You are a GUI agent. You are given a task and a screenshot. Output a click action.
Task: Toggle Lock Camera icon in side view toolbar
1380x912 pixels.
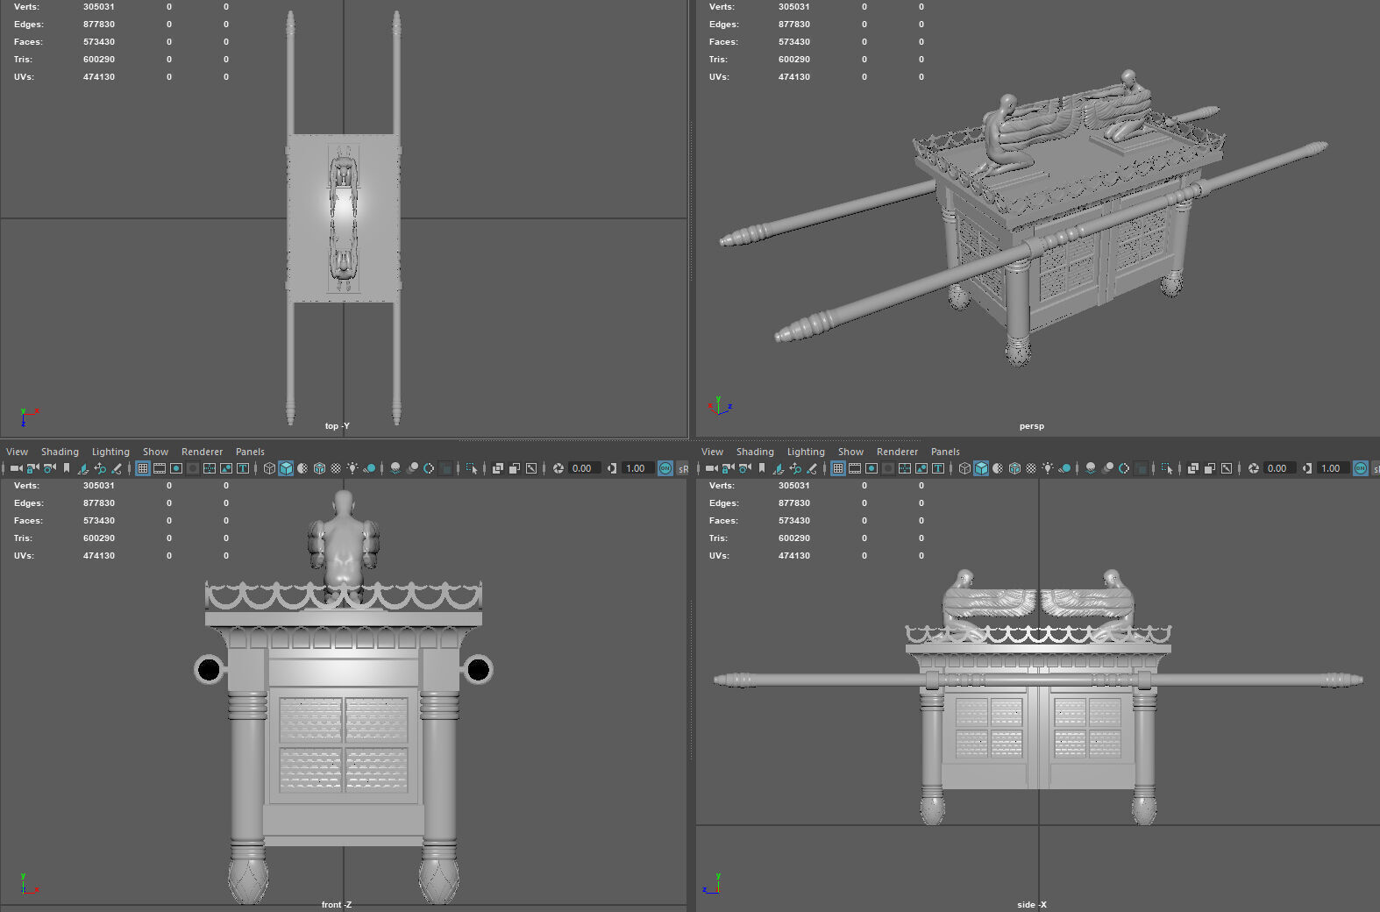pyautogui.click(x=728, y=468)
